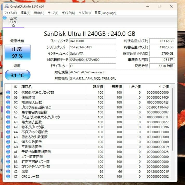185x185 pixels.
Task: Open the テーマ(T) menu
Action: tap(53, 13)
